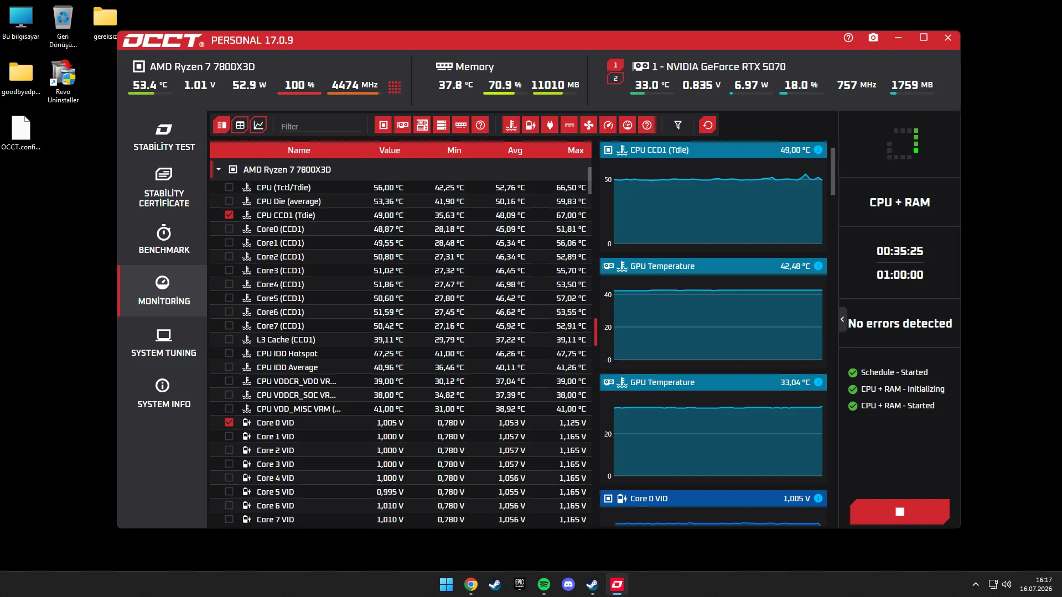Image resolution: width=1062 pixels, height=597 pixels.
Task: Toggle the storage sensor filter icon
Action: 442,125
